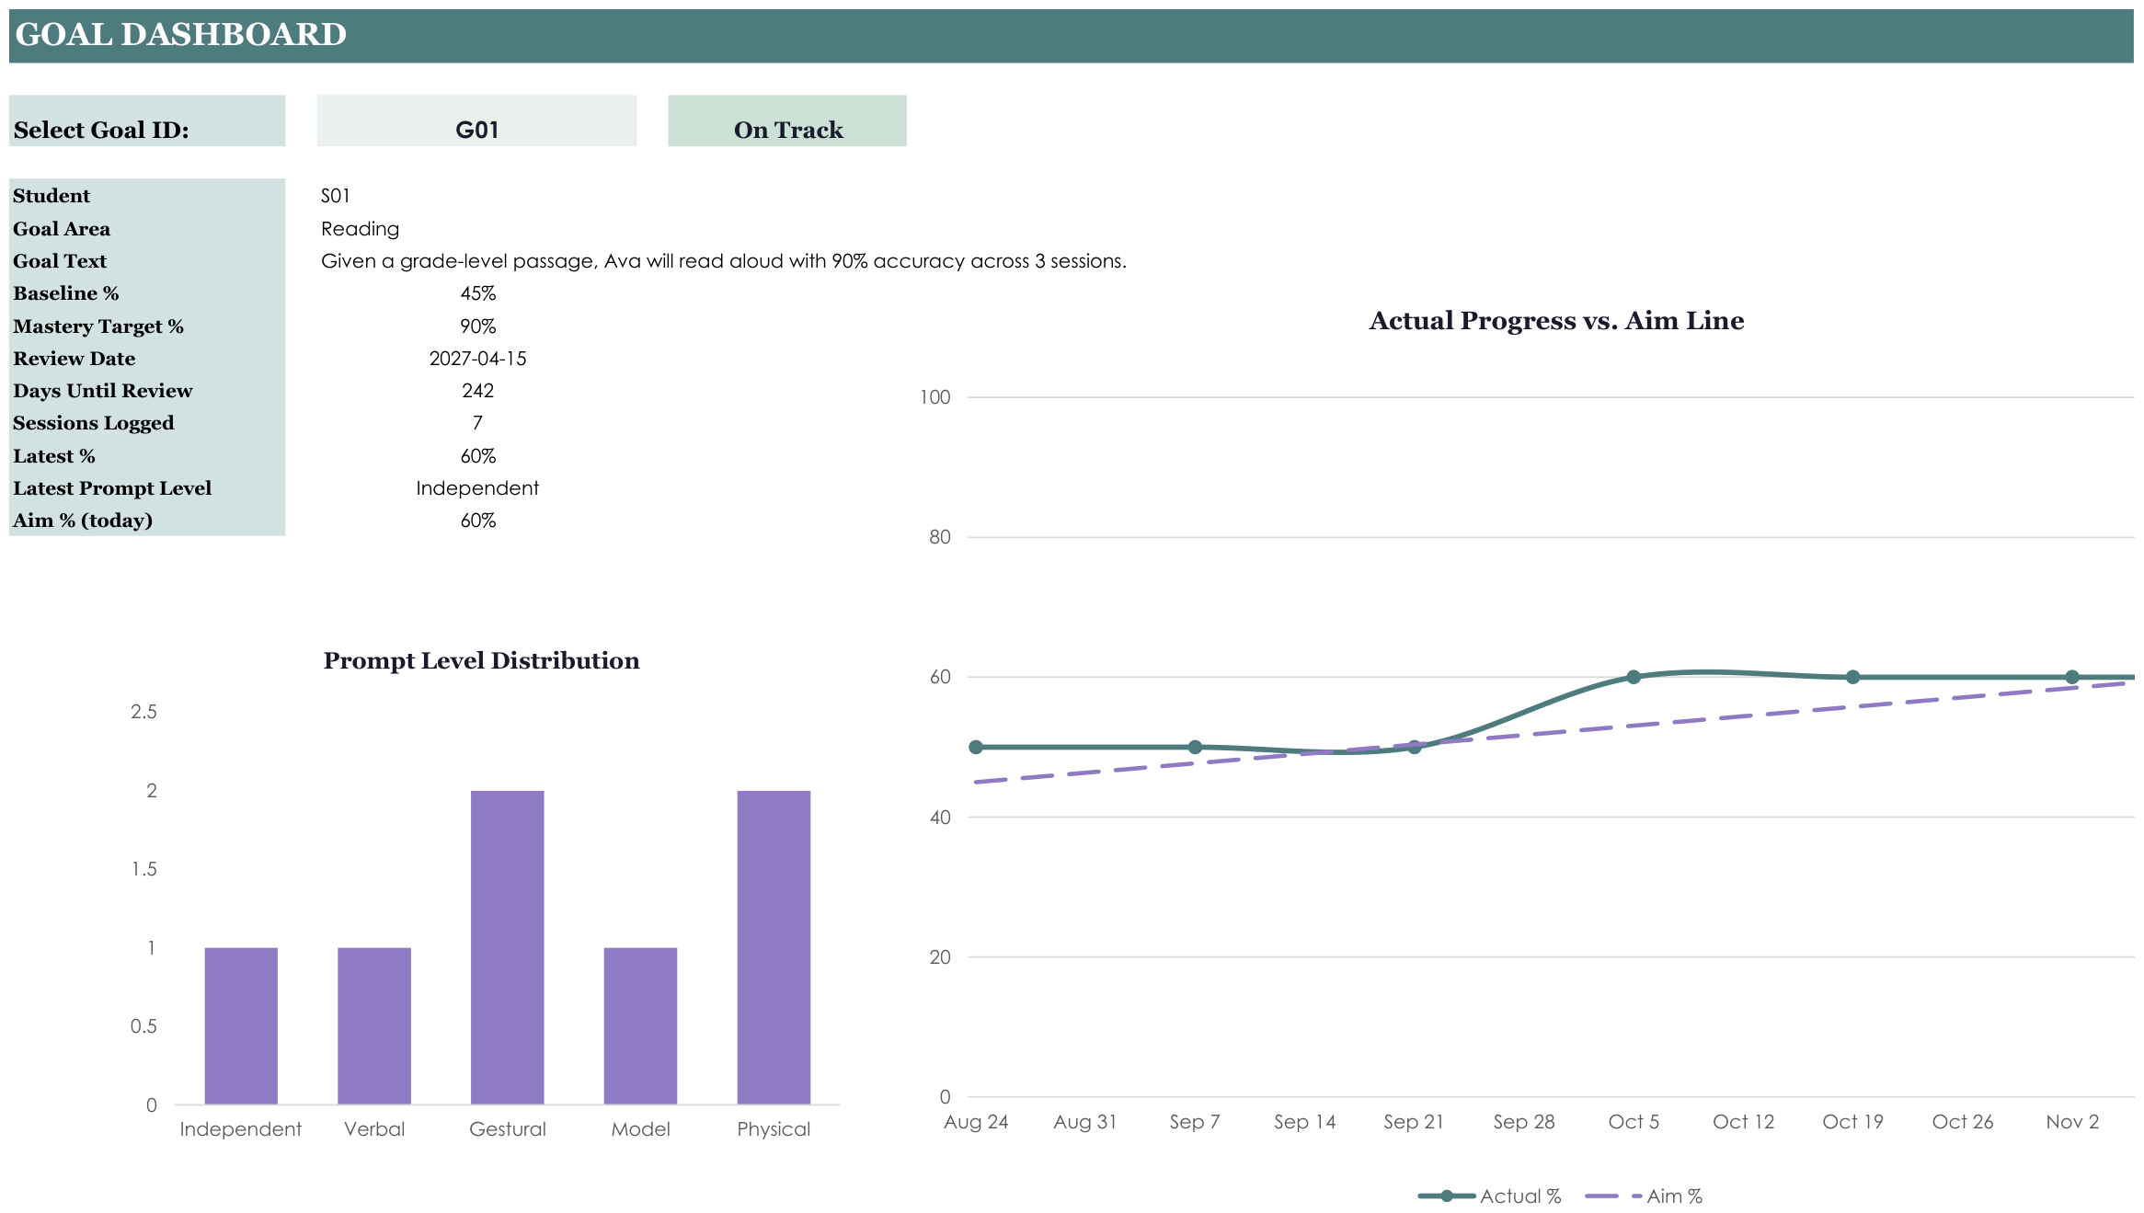Select the G01 goal ID cell

476,120
